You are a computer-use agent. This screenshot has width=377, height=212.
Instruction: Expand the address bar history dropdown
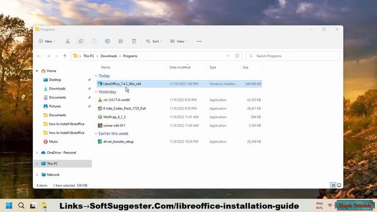(228, 56)
